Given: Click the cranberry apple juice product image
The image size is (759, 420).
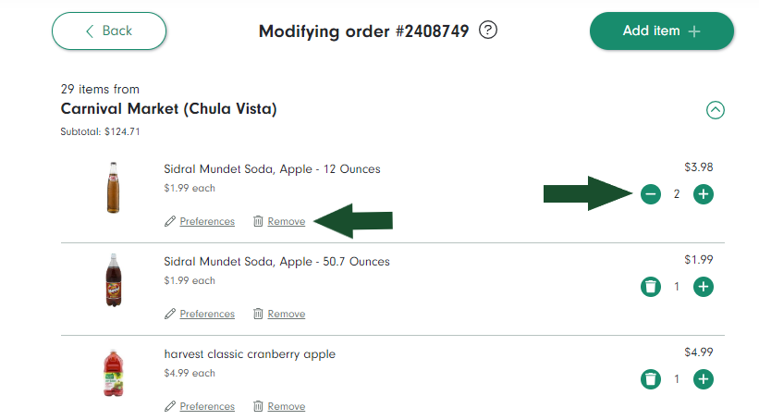Looking at the screenshot, I should 114,373.
